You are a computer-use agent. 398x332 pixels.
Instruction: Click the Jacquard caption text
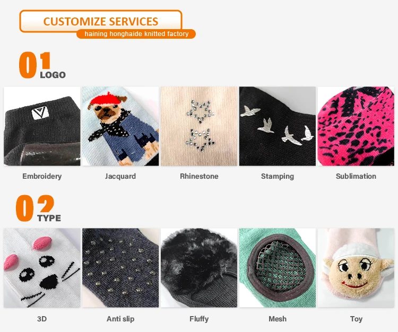click(120, 176)
